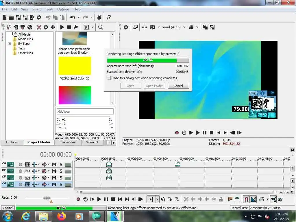Viewport: 296px width, 222px height.
Task: Save preview snapshot to file
Action: pos(212,27)
